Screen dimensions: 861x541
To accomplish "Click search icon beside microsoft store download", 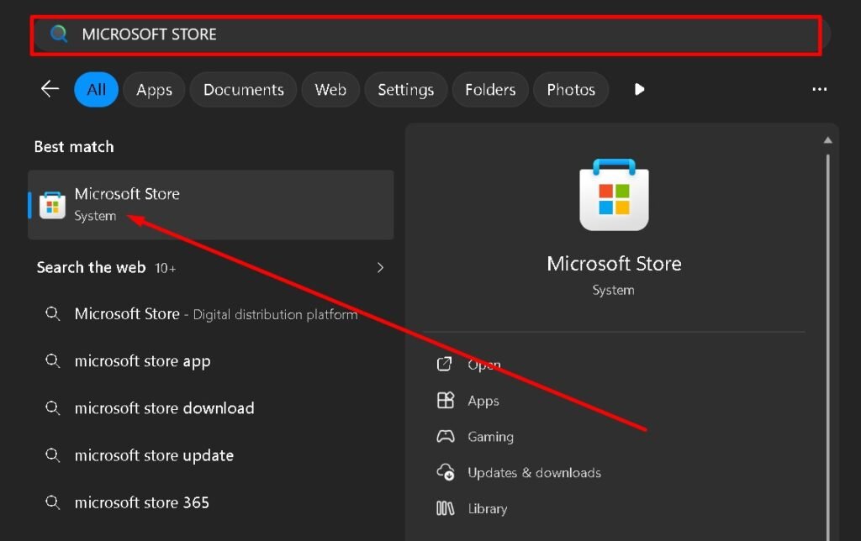I will pos(53,408).
